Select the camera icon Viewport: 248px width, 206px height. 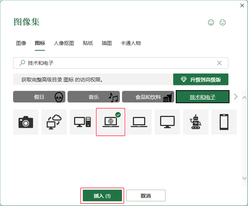click(x=26, y=122)
